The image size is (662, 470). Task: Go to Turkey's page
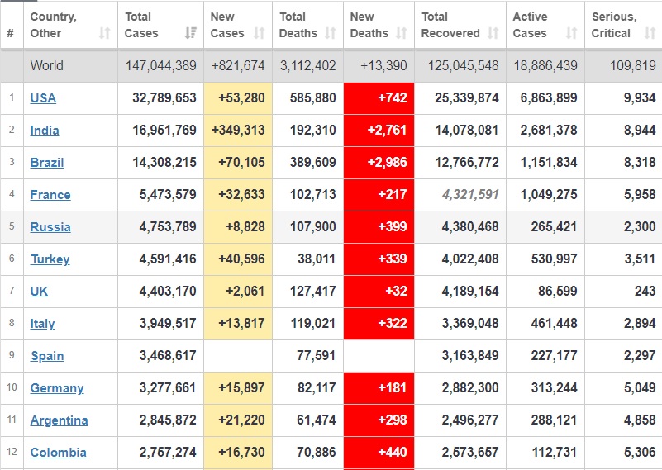(50, 259)
